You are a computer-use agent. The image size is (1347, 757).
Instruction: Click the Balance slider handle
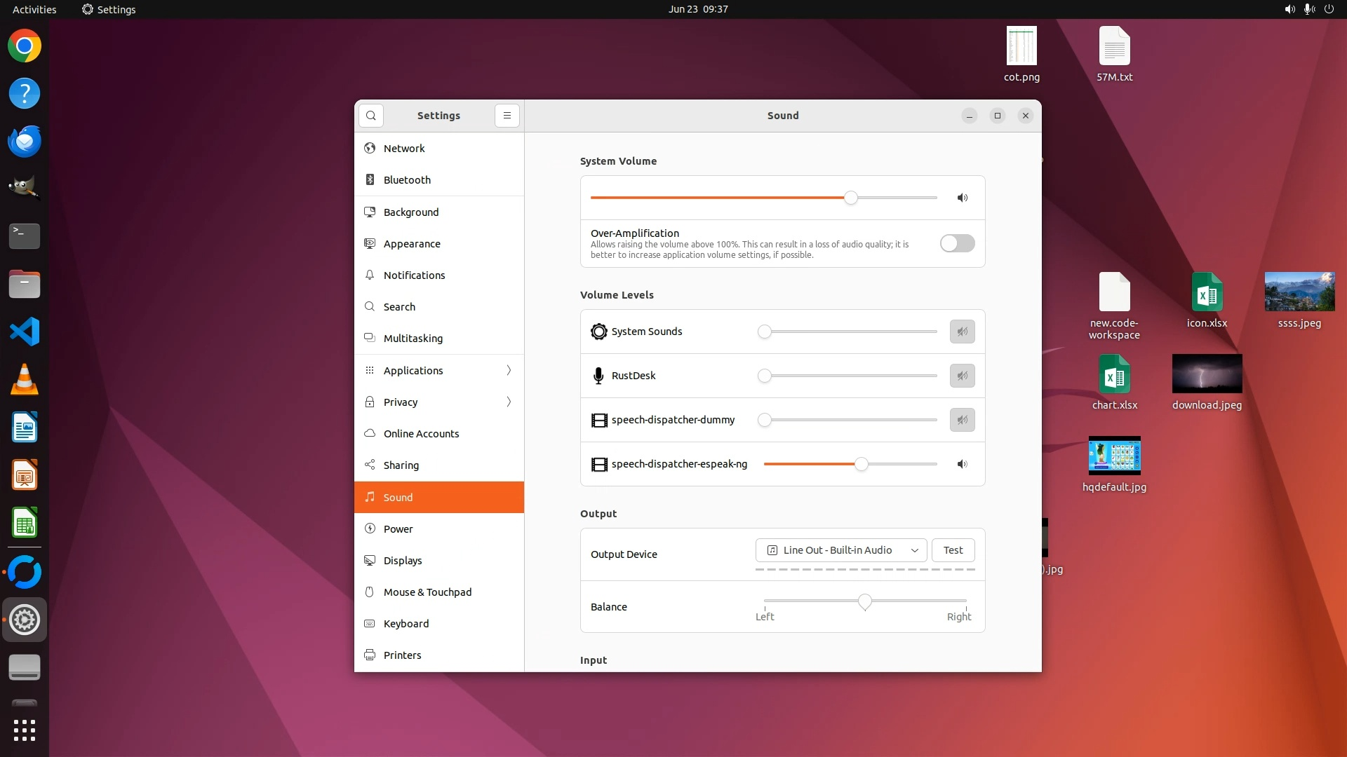[865, 601]
